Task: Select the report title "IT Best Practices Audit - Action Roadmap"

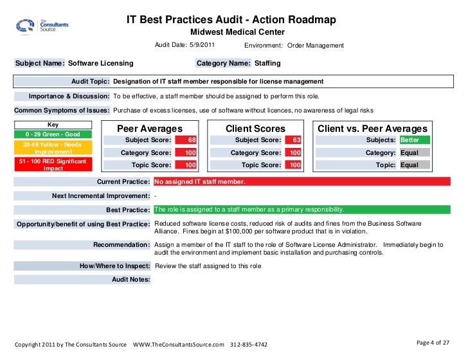Action: tap(231, 20)
